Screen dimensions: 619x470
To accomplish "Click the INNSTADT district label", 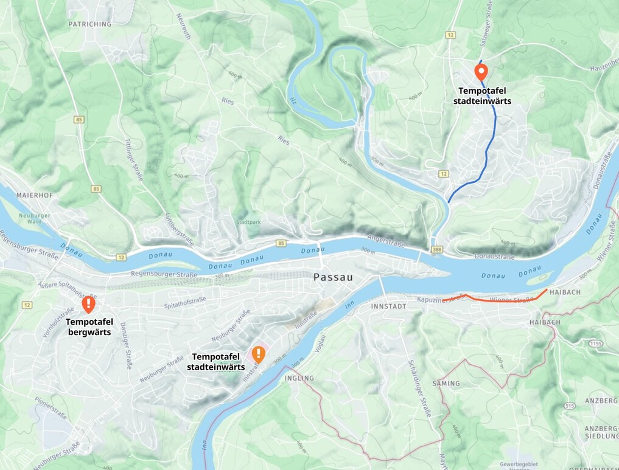I will coord(388,306).
